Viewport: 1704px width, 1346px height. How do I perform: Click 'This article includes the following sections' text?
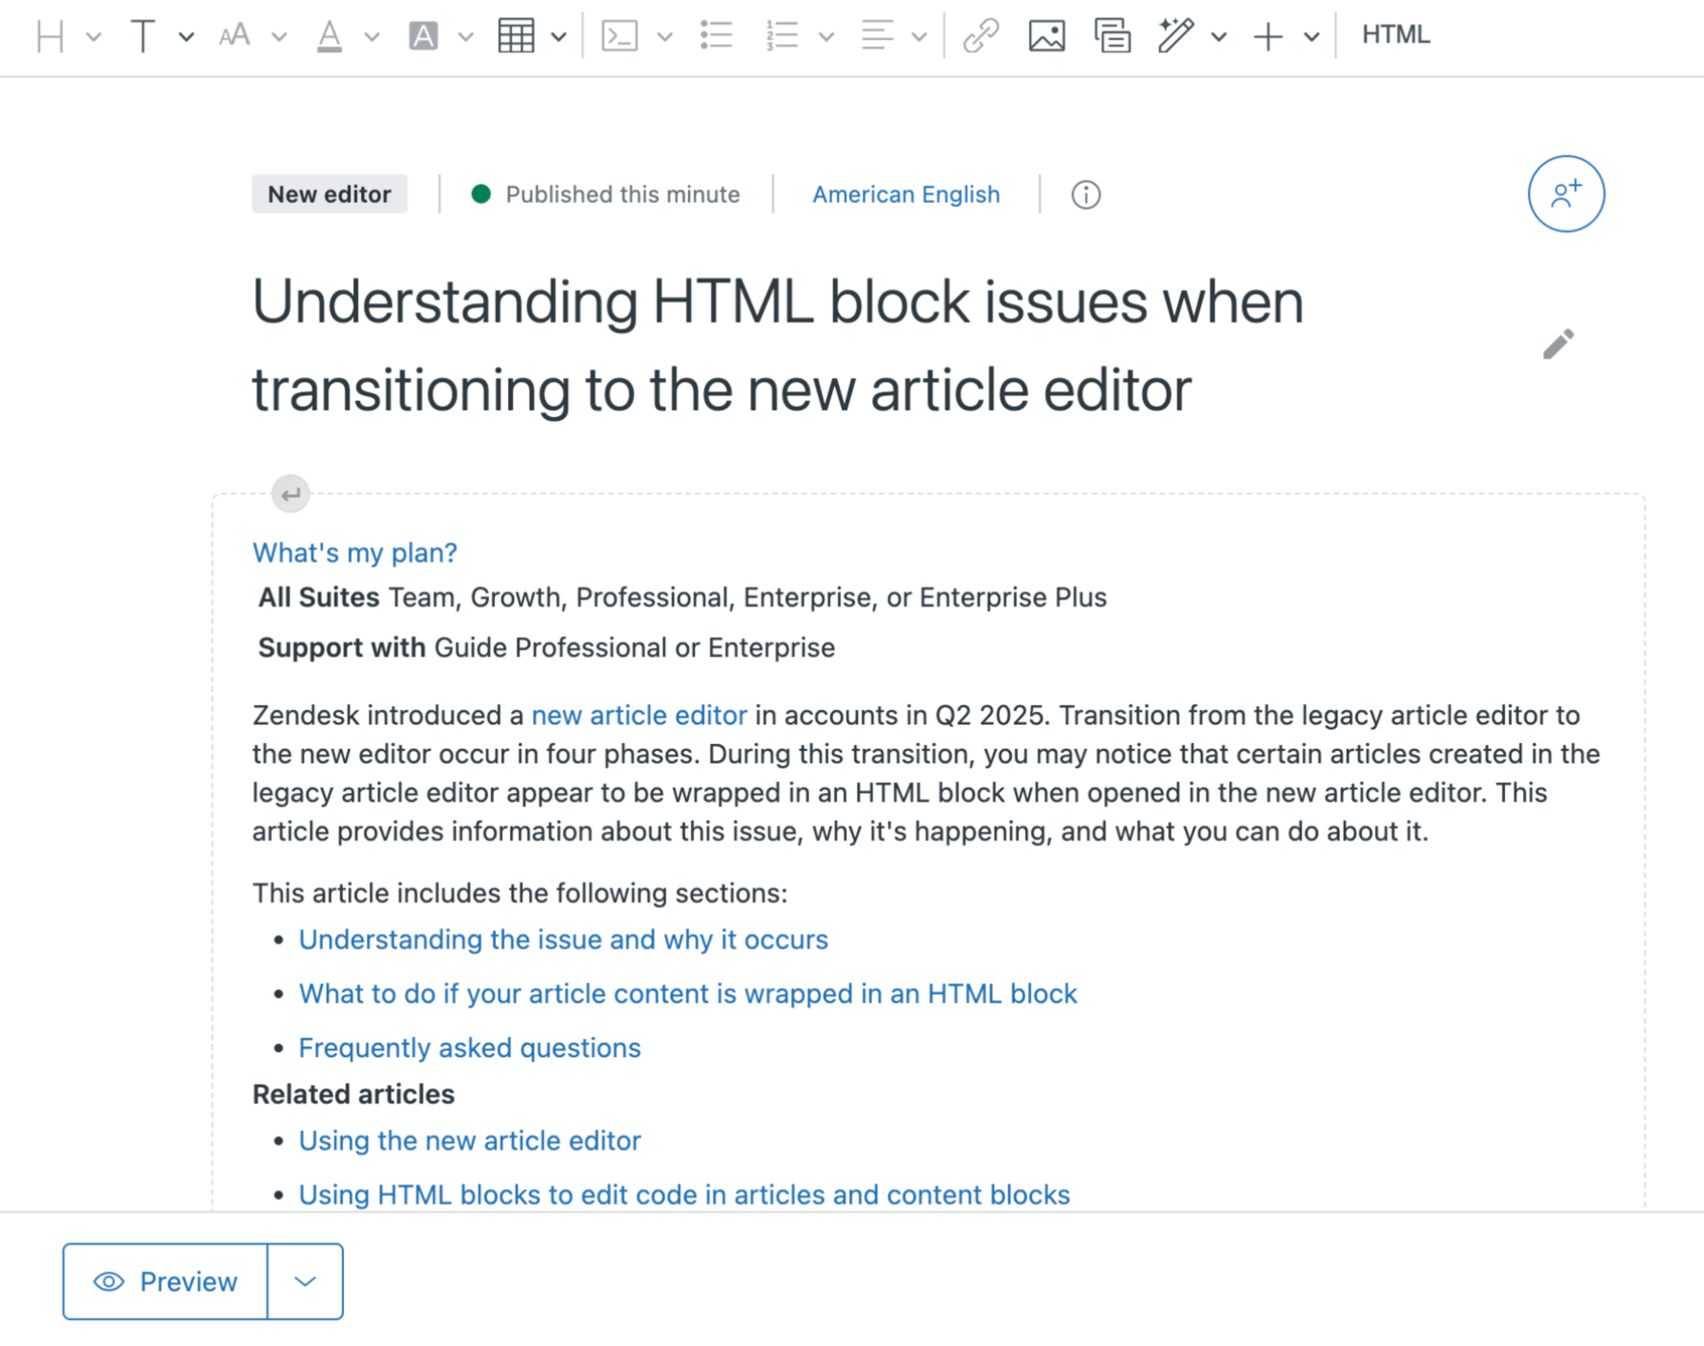click(519, 893)
